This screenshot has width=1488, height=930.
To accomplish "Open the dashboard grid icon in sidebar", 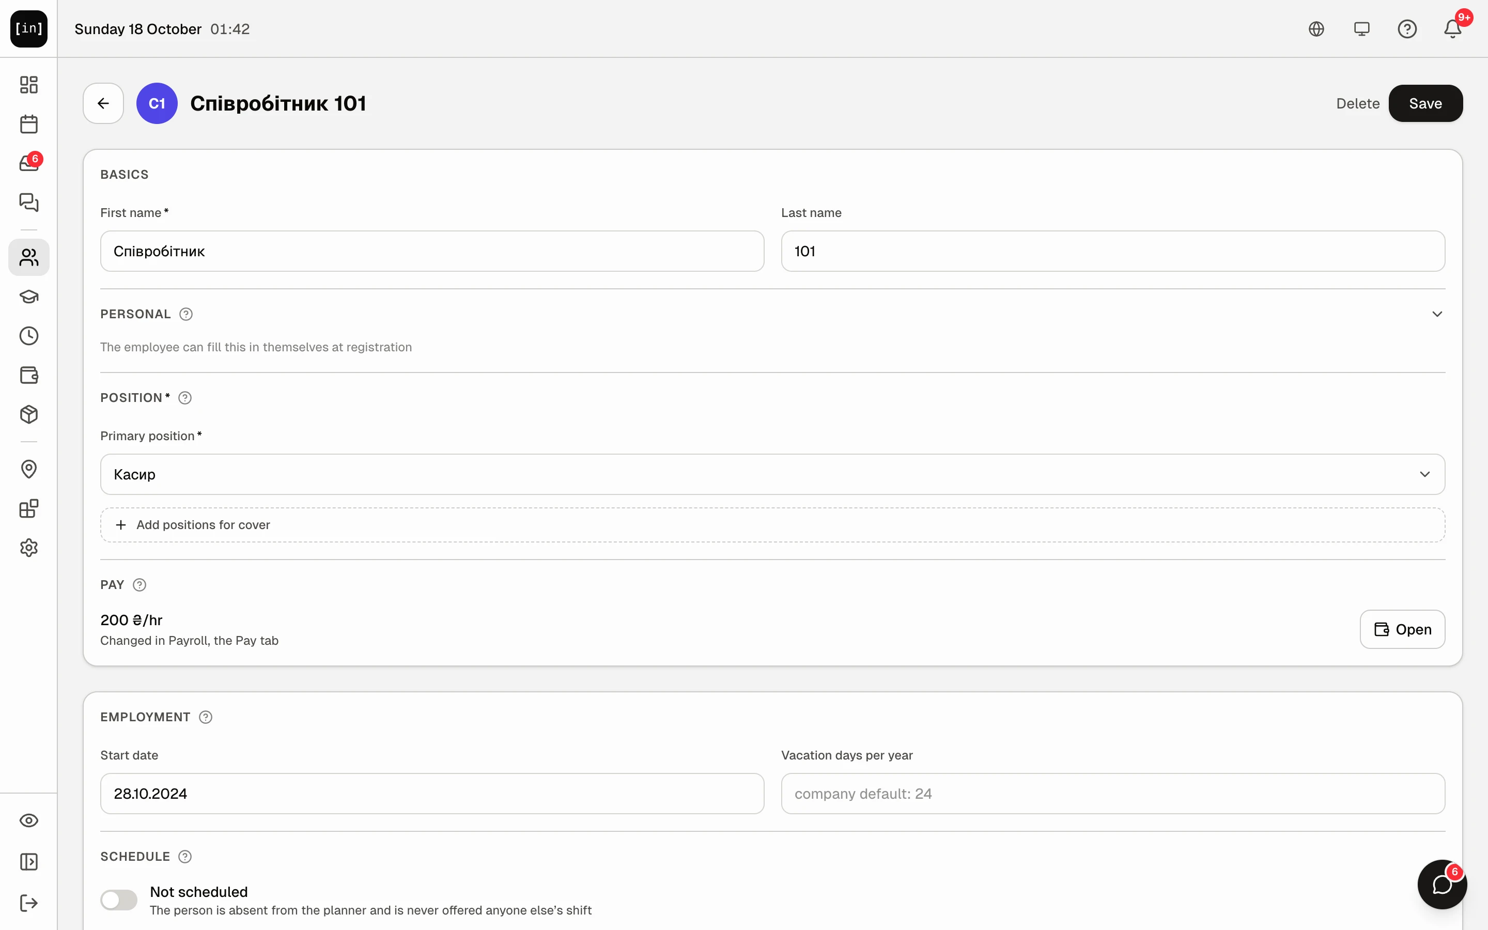I will [x=29, y=84].
